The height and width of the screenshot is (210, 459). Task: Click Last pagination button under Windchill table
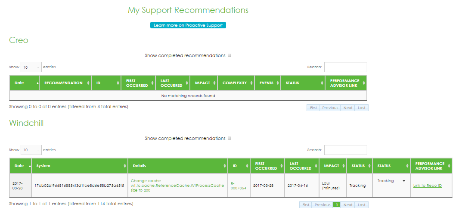[362, 205]
